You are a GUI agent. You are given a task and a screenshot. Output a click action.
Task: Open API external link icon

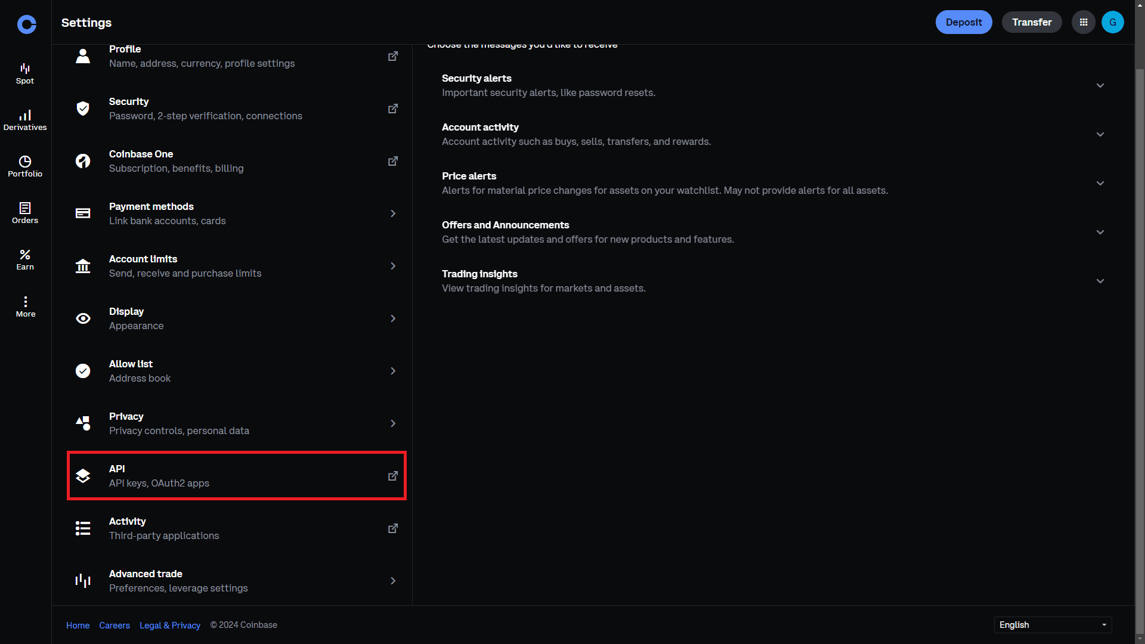(393, 476)
